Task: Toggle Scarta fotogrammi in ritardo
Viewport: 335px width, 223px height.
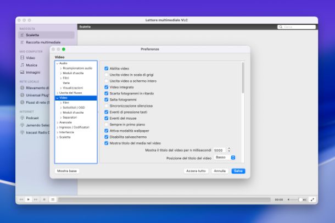Action: (x=106, y=93)
